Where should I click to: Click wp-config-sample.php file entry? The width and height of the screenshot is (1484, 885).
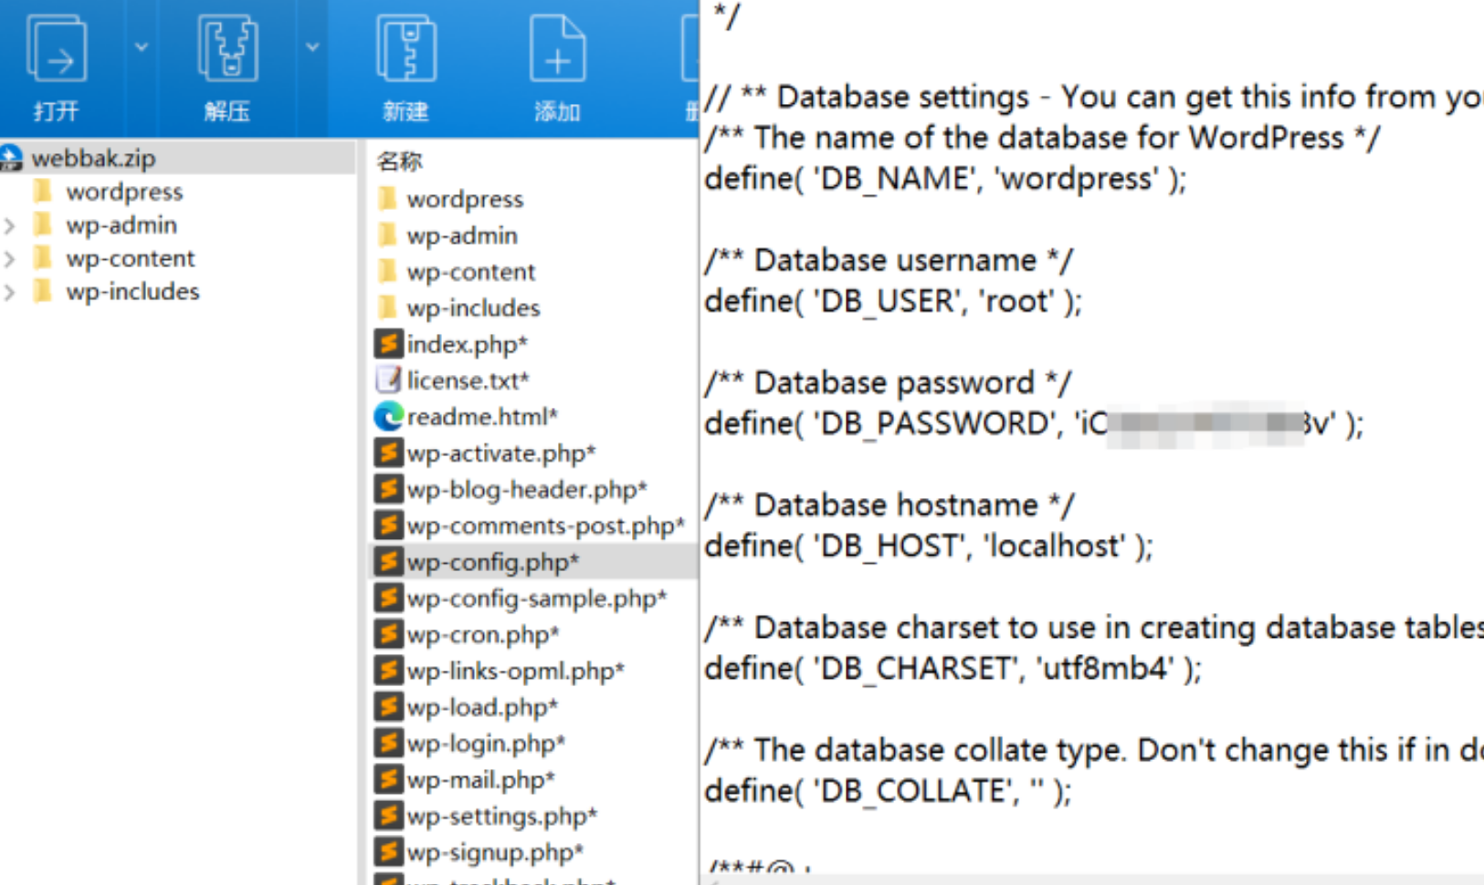pos(536,599)
